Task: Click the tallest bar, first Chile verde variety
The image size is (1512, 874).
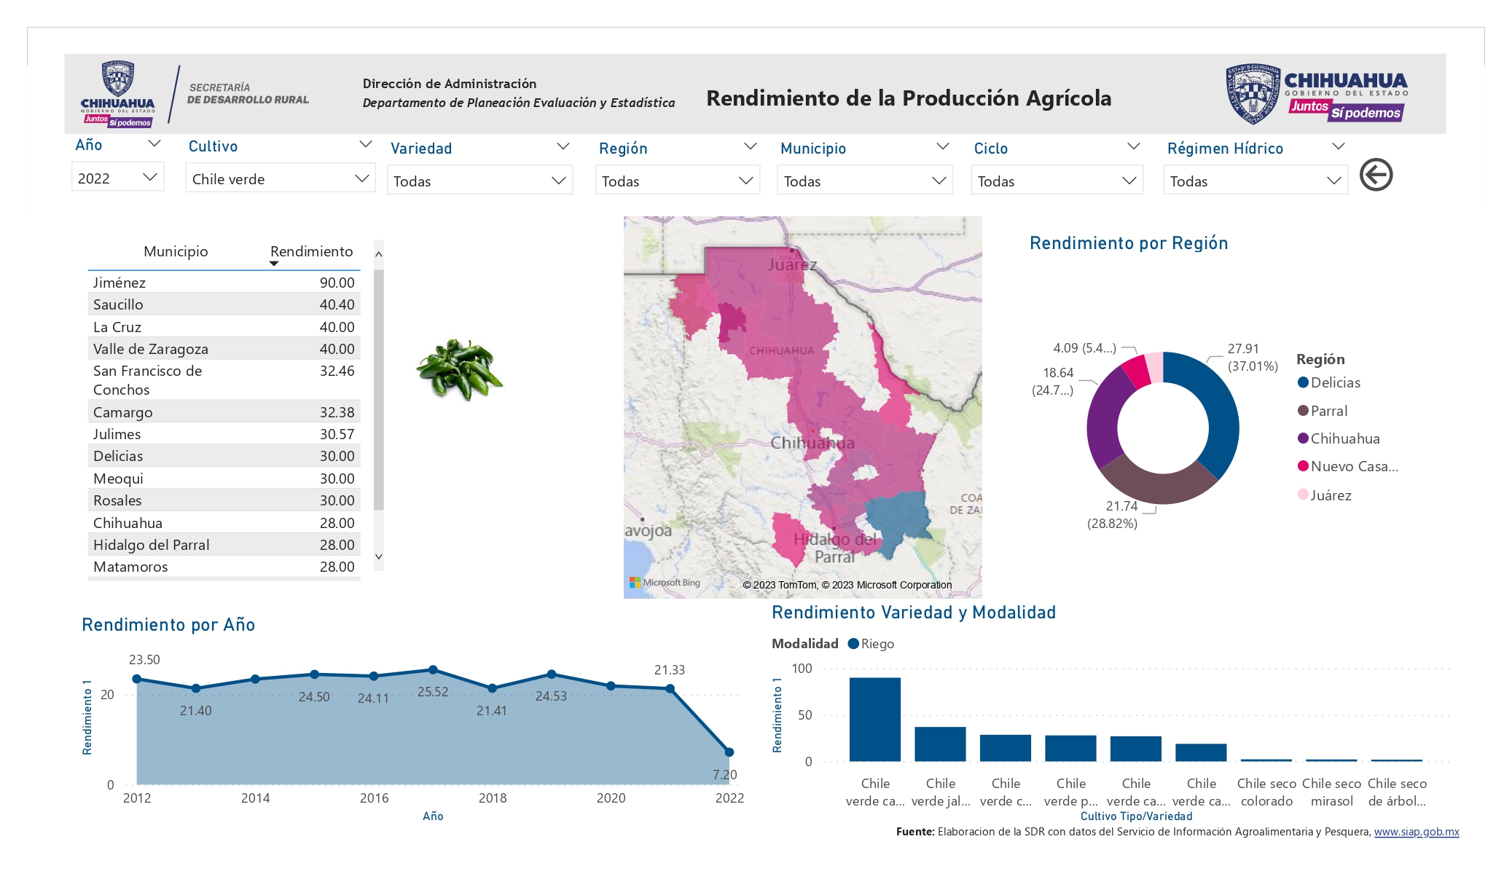Action: click(x=874, y=720)
